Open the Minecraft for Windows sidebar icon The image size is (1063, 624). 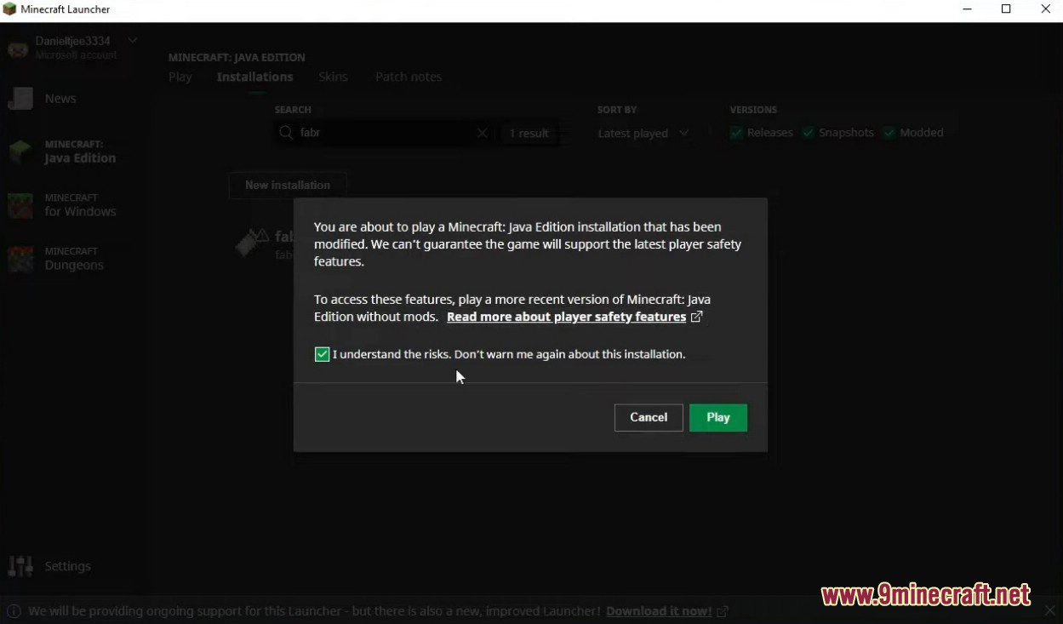pyautogui.click(x=20, y=206)
